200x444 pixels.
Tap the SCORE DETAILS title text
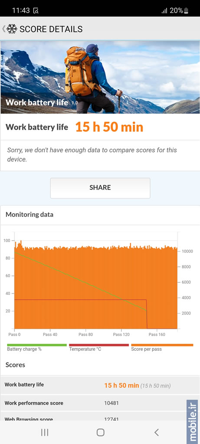[x=51, y=29]
